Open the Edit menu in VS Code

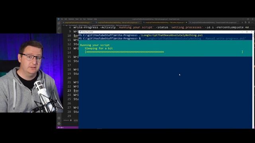(x=65, y=19)
